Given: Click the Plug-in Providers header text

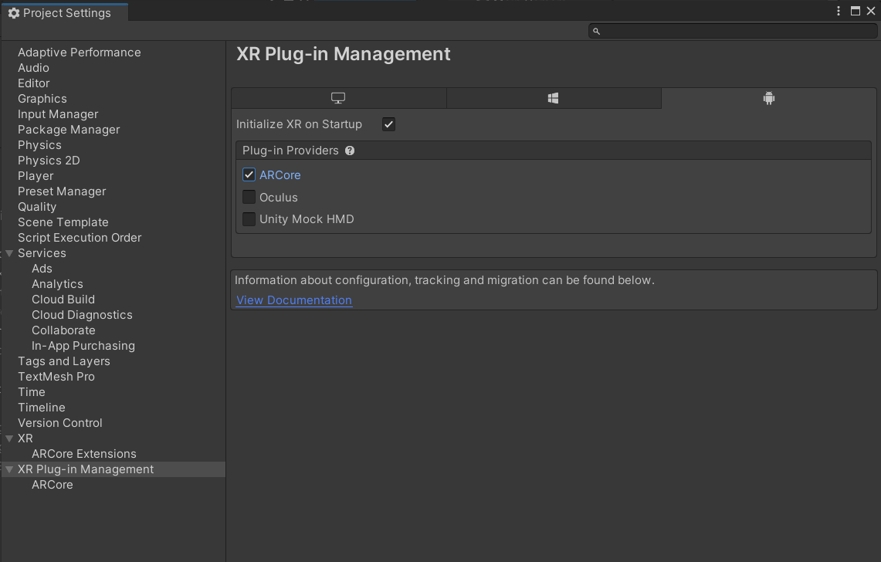Looking at the screenshot, I should pos(290,151).
